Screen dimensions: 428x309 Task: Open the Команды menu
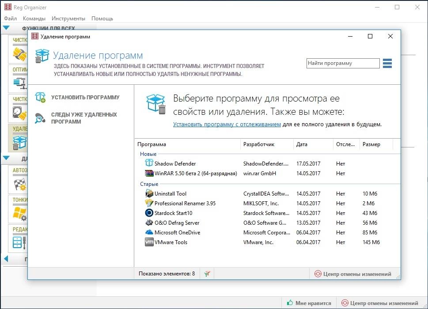click(x=34, y=18)
